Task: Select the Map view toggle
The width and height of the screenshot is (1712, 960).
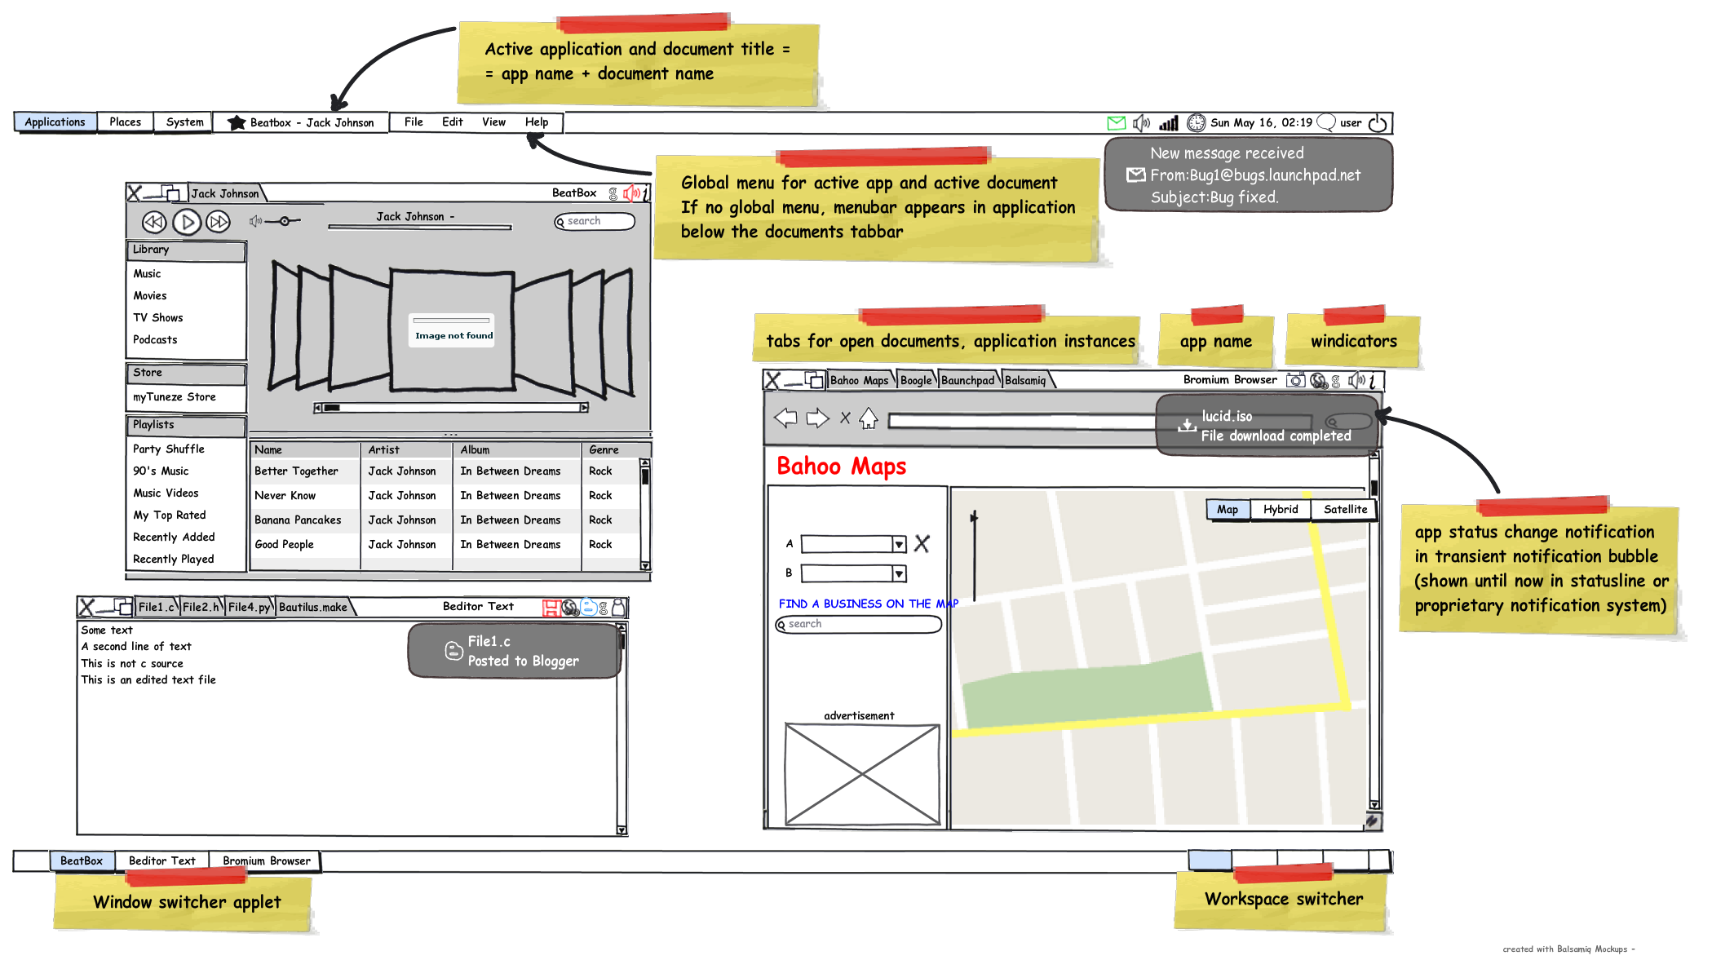Action: pos(1228,510)
